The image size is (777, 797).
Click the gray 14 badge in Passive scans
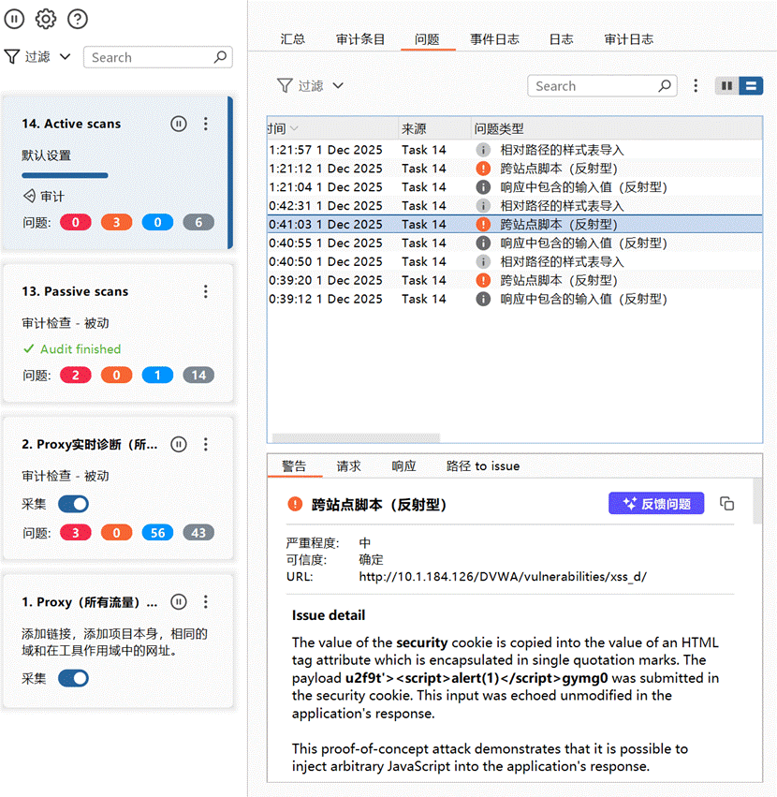tap(198, 376)
